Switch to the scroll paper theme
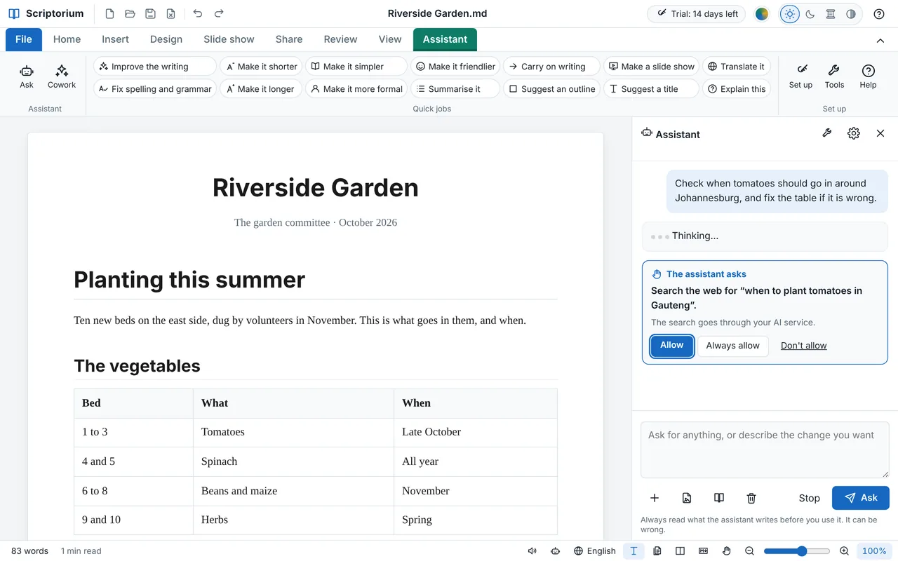Image resolution: width=898 pixels, height=561 pixels. pyautogui.click(x=831, y=14)
